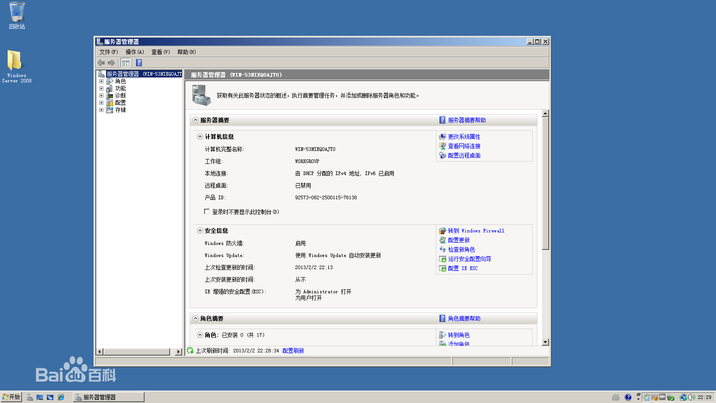Screen dimensions: 716x403
Task: Click the blue help toolbar icon
Action: [139, 63]
